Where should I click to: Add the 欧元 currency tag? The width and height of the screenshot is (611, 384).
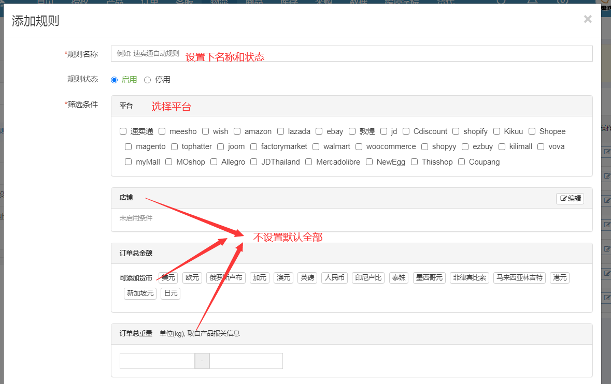tap(192, 278)
